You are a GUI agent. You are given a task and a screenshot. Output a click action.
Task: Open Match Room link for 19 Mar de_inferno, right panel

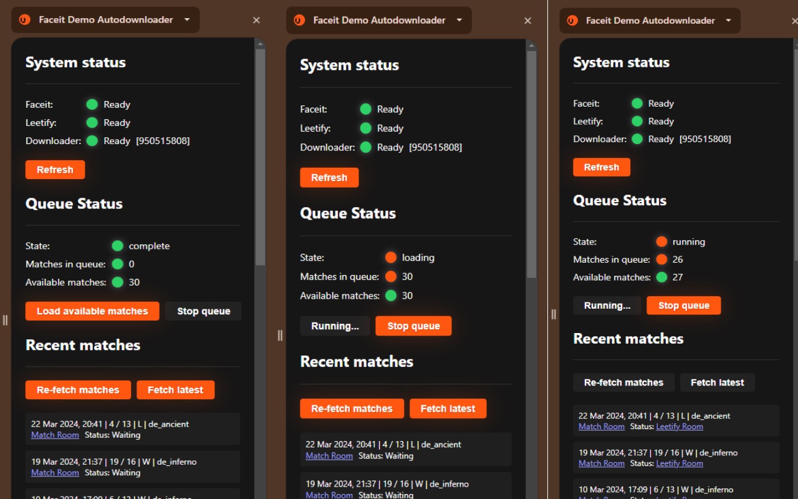tap(602, 463)
